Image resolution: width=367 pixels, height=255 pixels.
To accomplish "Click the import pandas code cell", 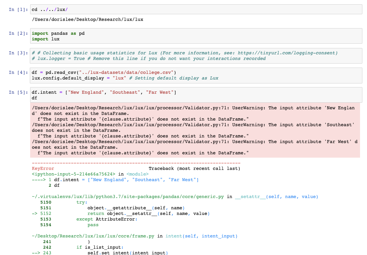I will coord(196,36).
